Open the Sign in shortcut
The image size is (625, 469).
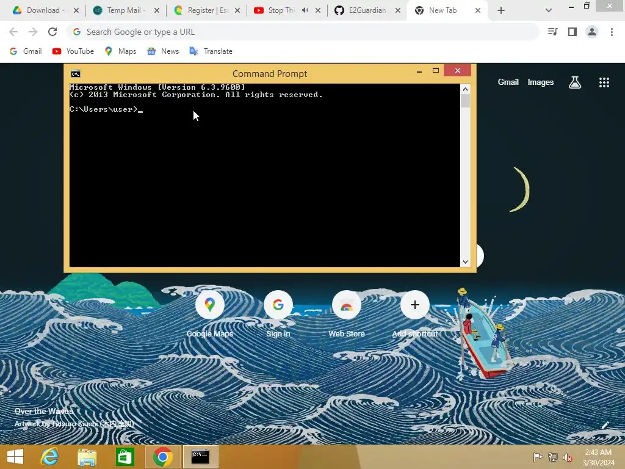pos(278,314)
